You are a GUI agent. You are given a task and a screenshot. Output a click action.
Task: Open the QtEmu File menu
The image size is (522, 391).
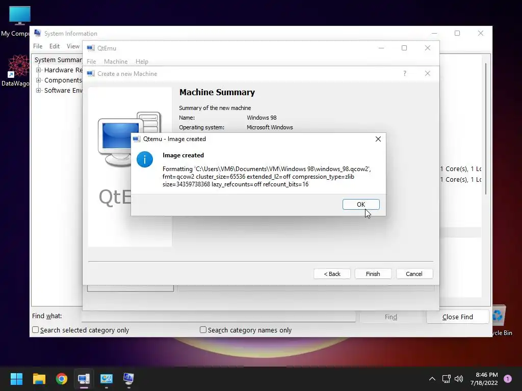pyautogui.click(x=91, y=62)
